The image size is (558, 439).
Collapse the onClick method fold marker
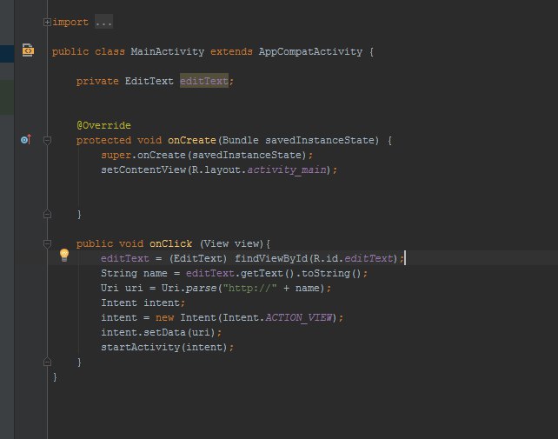[x=47, y=244]
